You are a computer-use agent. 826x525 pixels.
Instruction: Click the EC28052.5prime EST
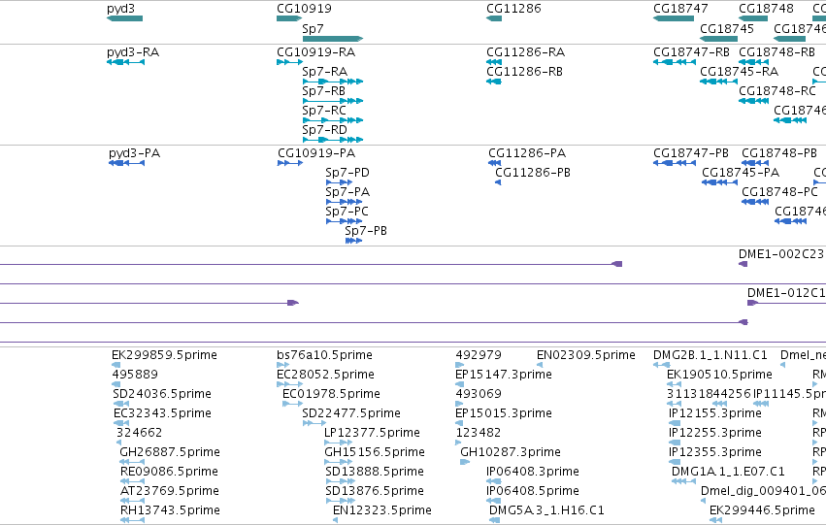click(290, 384)
